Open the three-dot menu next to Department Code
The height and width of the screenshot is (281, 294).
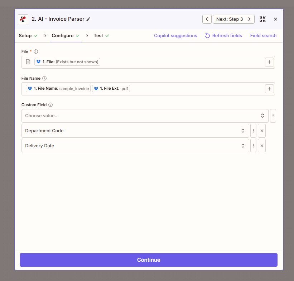tap(253, 130)
